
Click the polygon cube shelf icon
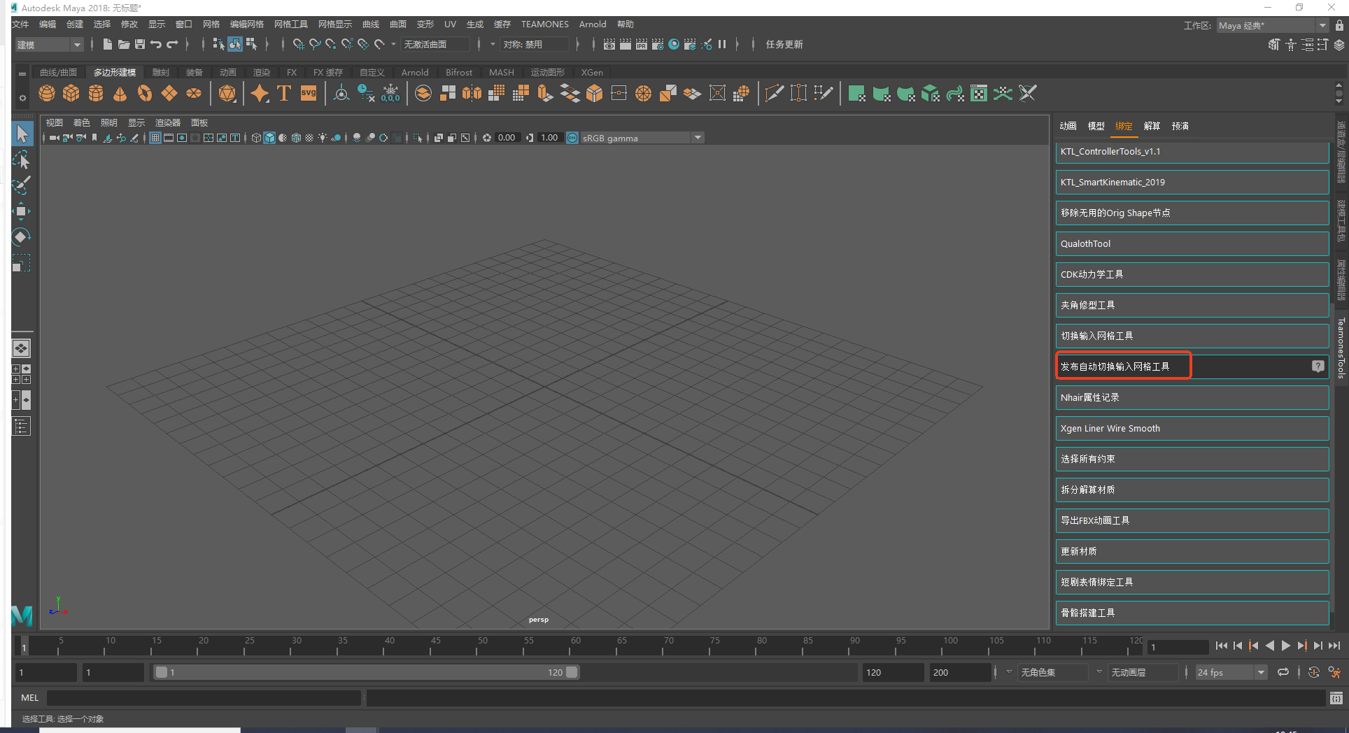(71, 93)
